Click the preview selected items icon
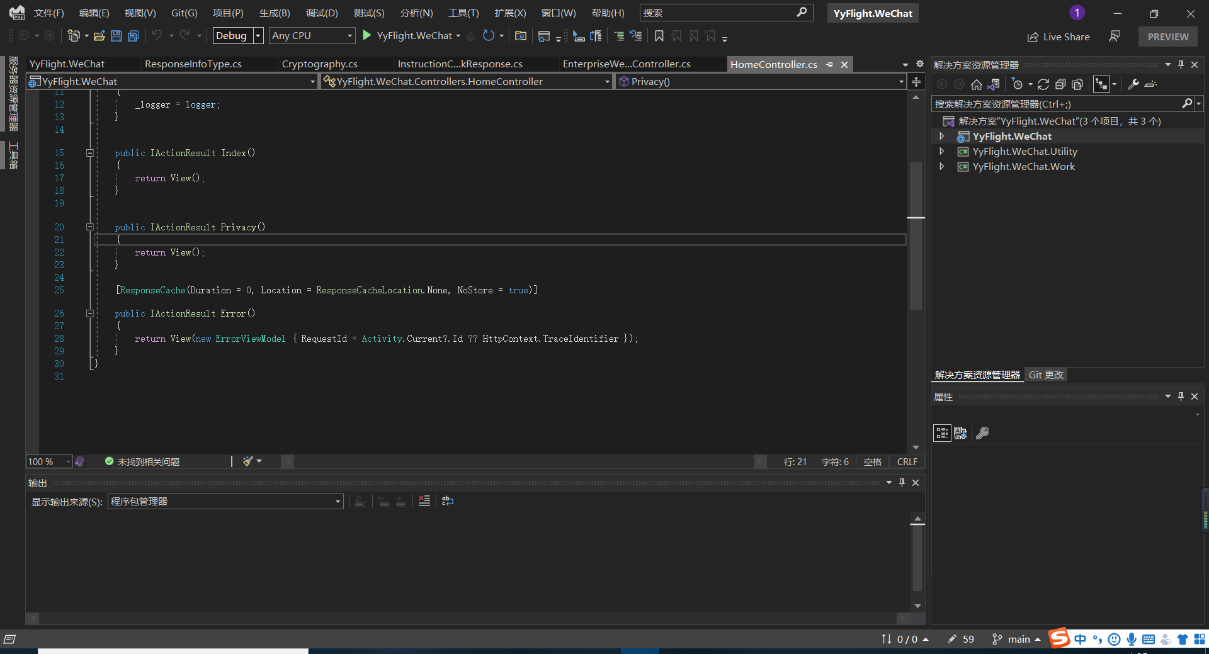The image size is (1209, 654). (1150, 84)
